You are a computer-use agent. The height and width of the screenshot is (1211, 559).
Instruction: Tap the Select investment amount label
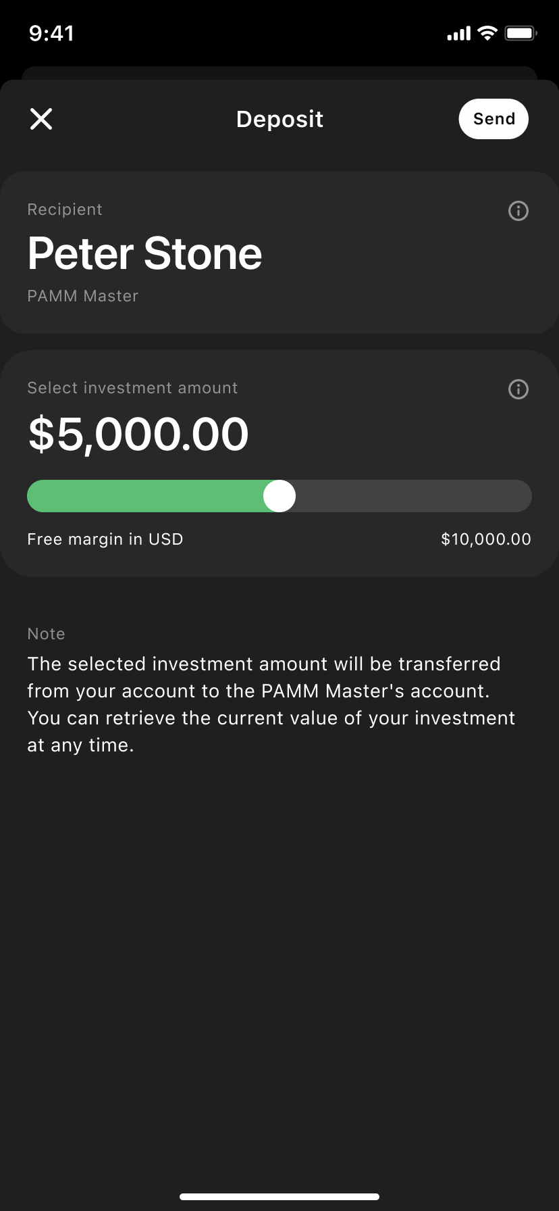pos(132,388)
